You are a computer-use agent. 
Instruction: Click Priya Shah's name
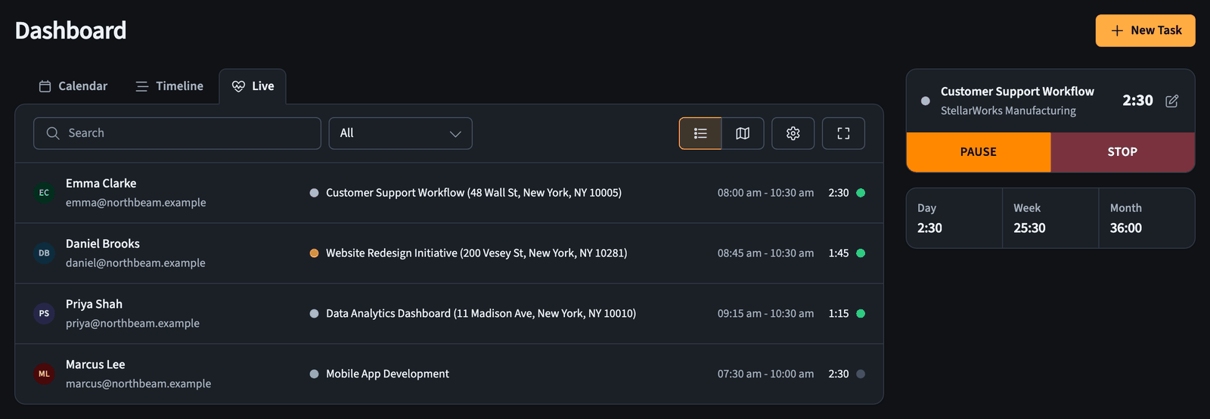pos(94,304)
